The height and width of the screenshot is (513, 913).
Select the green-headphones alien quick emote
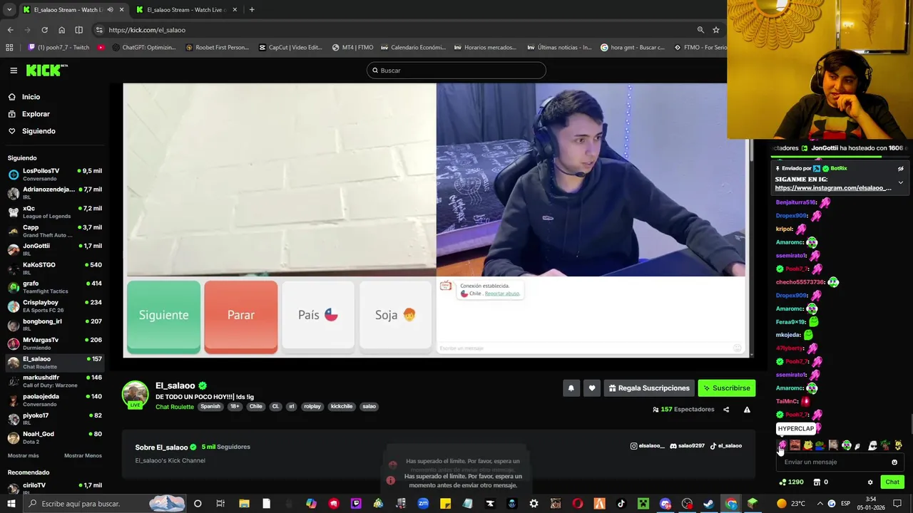click(x=846, y=446)
